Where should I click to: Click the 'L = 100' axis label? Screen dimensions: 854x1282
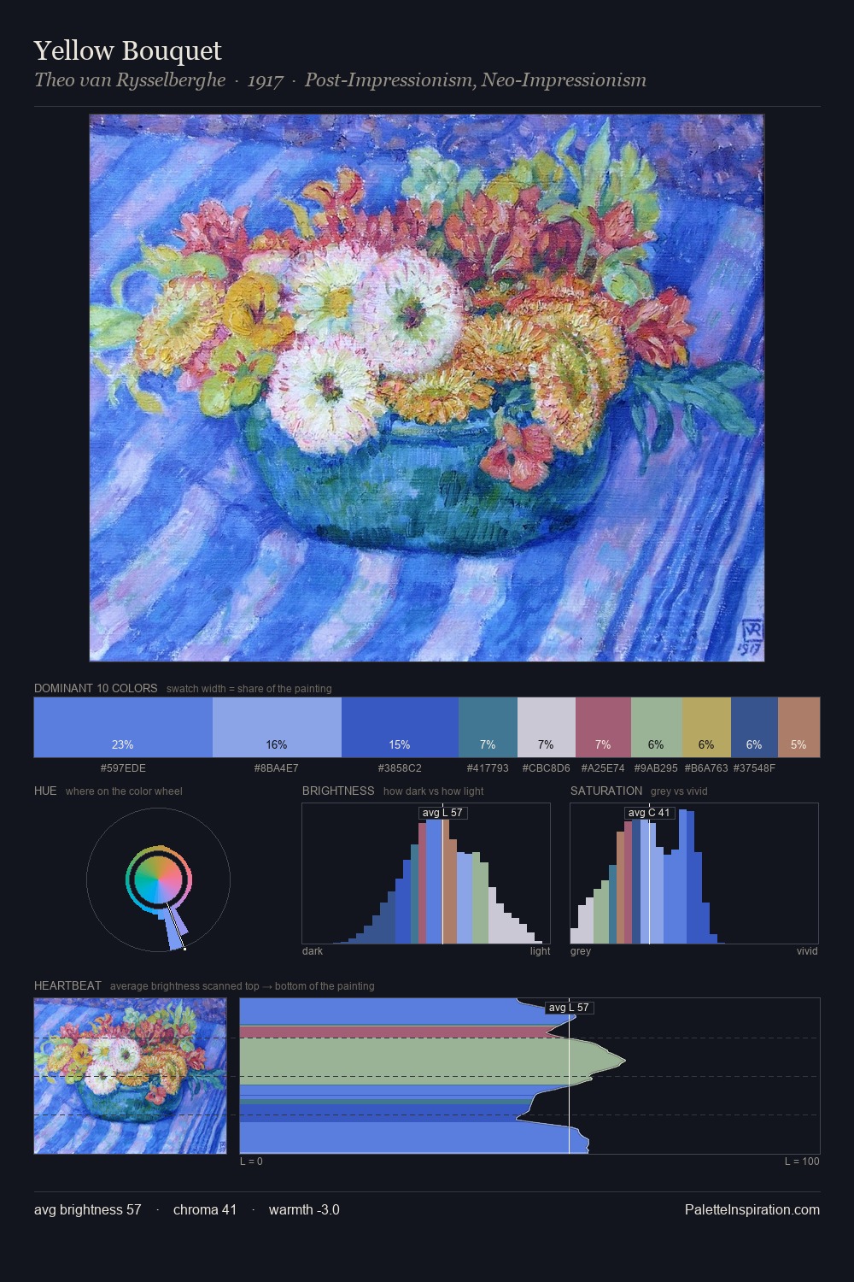coord(802,1161)
